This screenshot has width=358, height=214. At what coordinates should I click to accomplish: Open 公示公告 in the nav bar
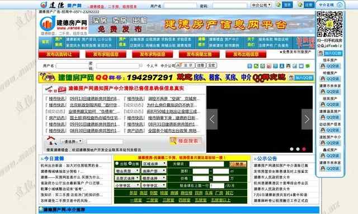(105, 40)
